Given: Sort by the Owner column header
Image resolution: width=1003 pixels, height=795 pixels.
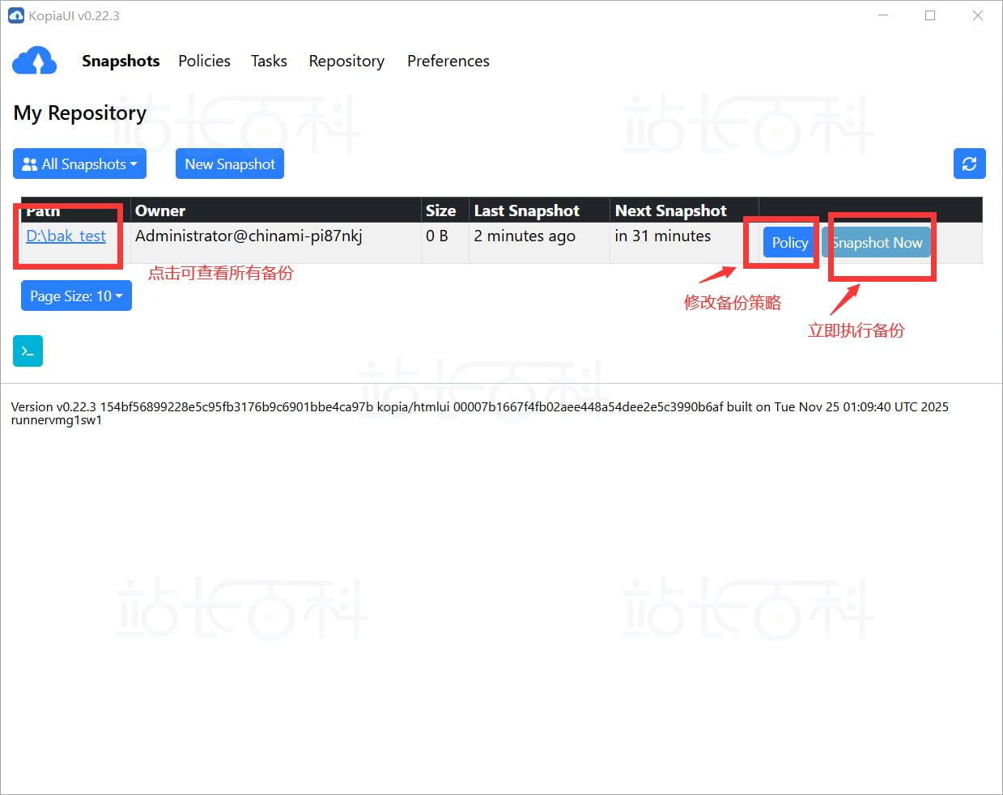Looking at the screenshot, I should [160, 210].
